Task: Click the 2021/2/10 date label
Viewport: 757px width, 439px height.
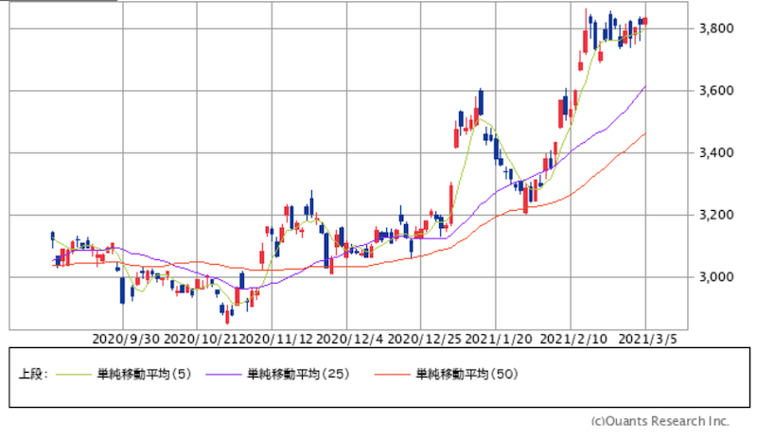Action: click(573, 339)
